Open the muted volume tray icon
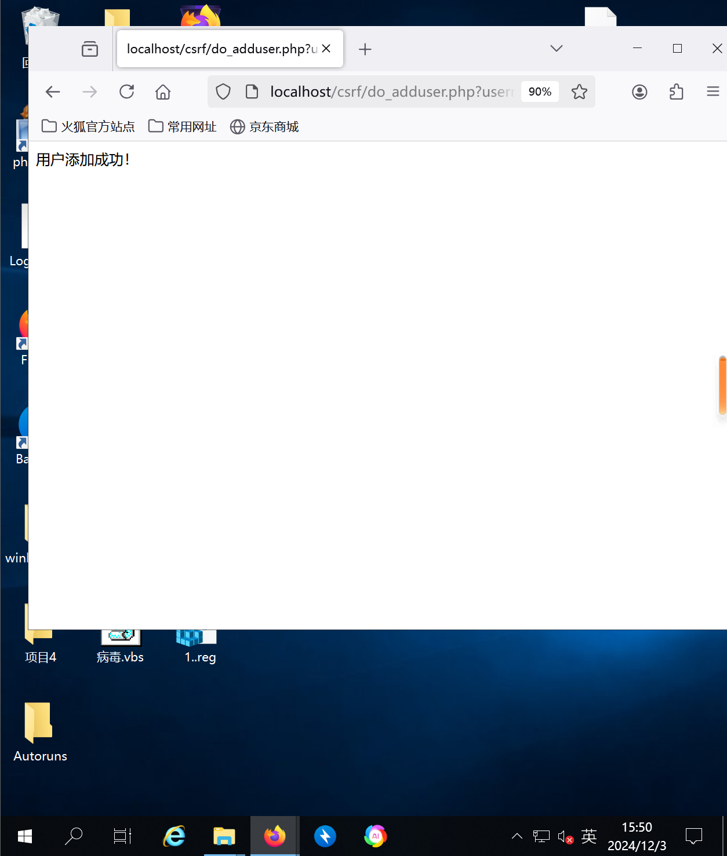This screenshot has width=727, height=856. (x=565, y=836)
